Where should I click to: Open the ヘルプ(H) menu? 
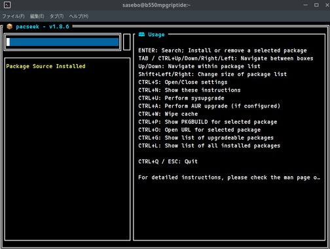tap(79, 16)
